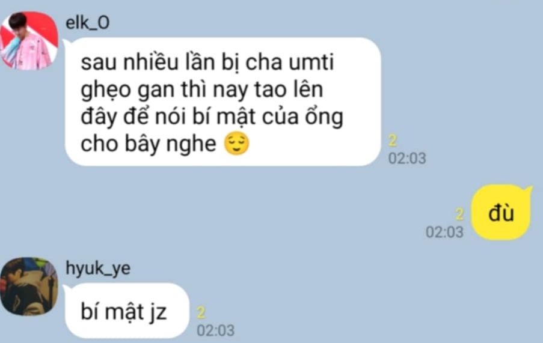Click the text "cho bây nghe" in the bubble
This screenshot has width=543, height=343.
149,144
